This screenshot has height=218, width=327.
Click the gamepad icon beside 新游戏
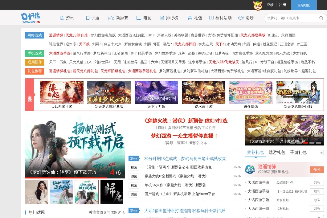click(111, 18)
